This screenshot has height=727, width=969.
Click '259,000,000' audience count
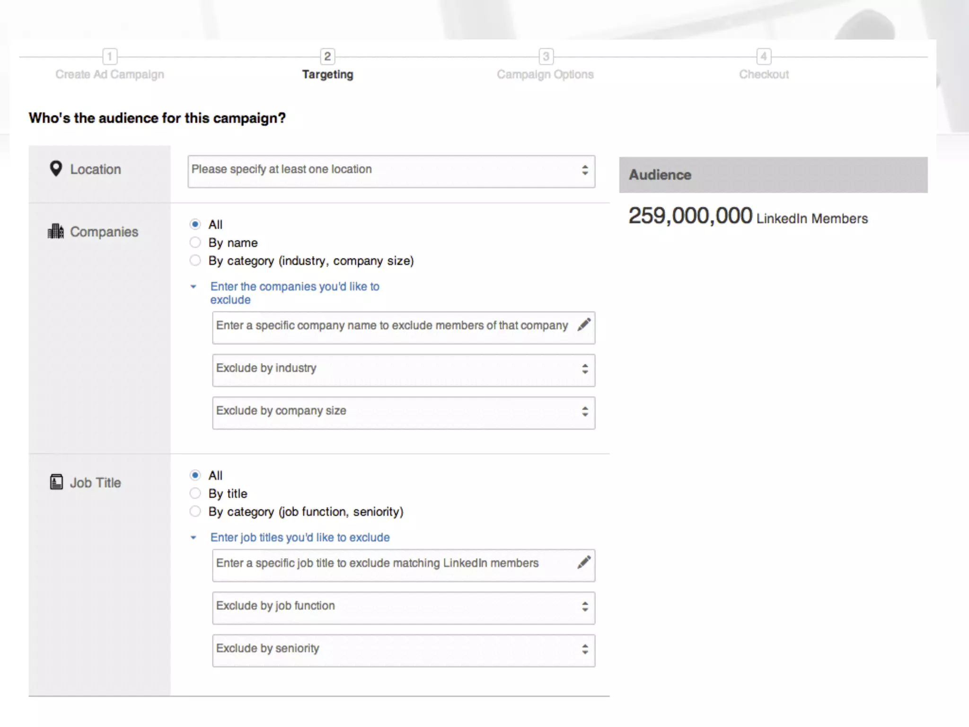[690, 216]
